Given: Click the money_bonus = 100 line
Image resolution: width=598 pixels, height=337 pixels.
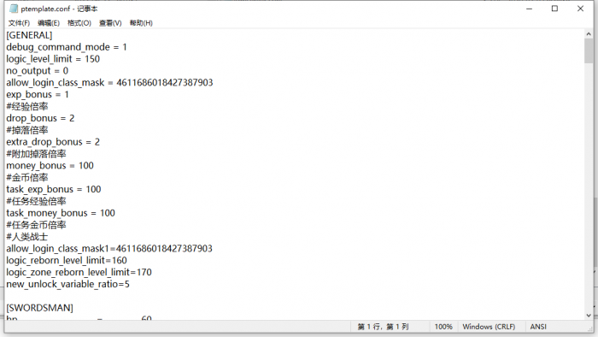Looking at the screenshot, I should [50, 165].
